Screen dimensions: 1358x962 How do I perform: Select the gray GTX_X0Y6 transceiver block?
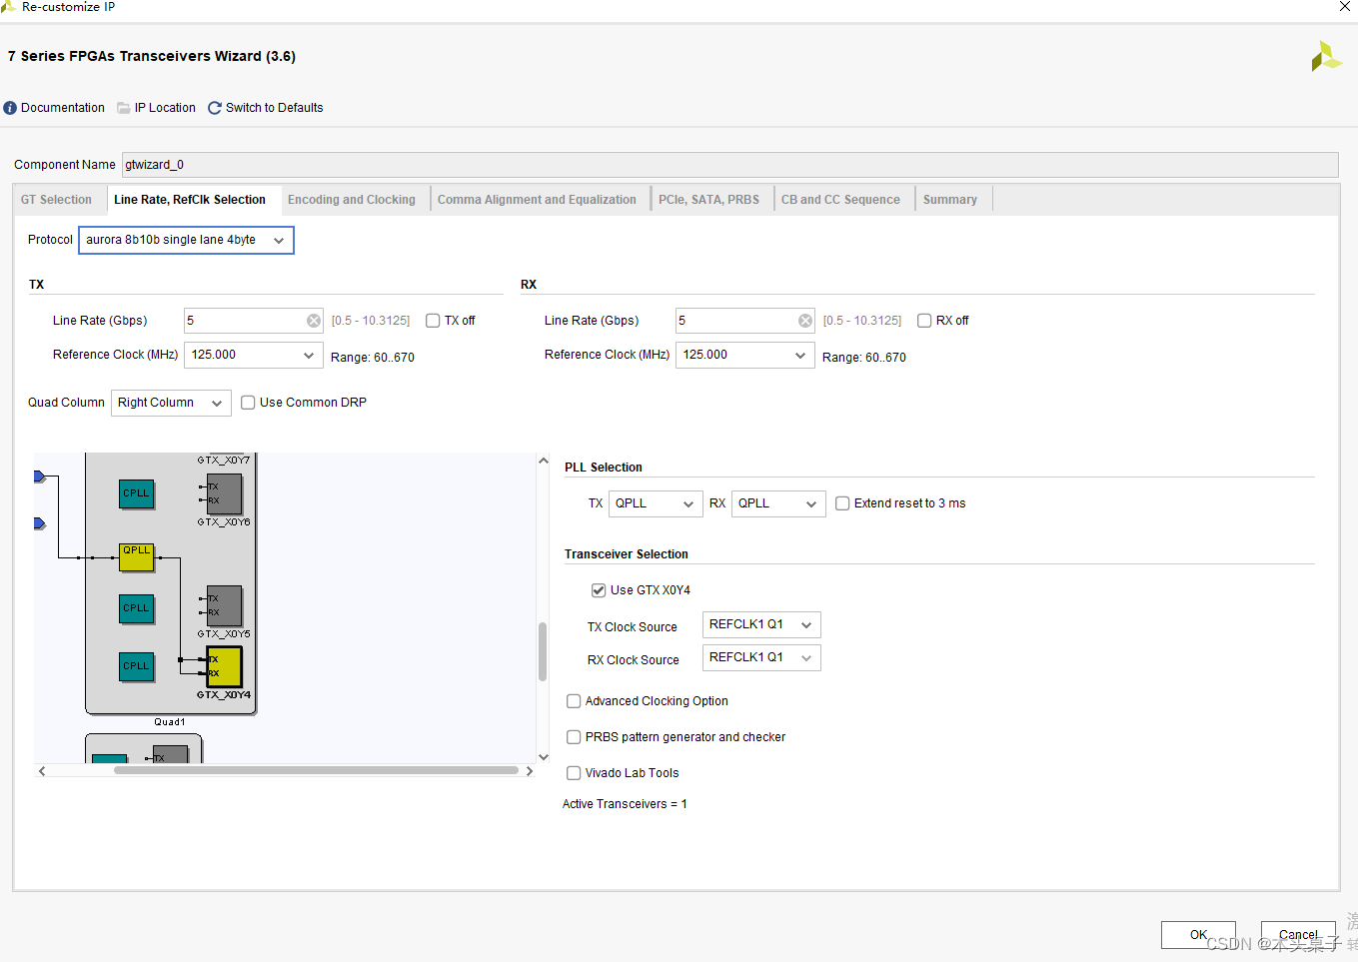[x=225, y=493]
